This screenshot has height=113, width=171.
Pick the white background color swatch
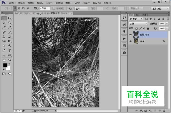click(8, 69)
